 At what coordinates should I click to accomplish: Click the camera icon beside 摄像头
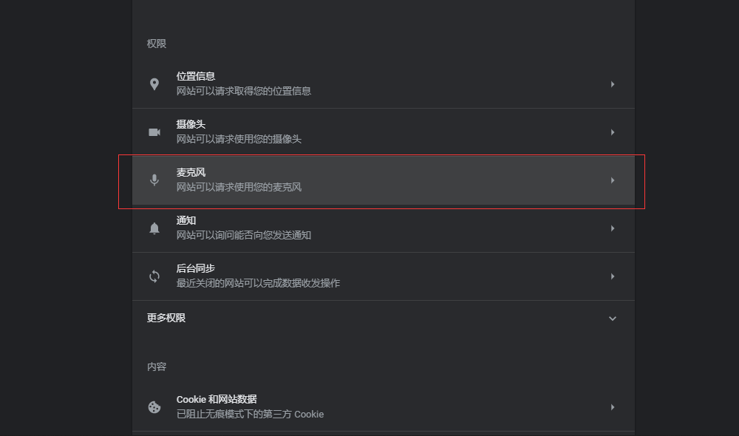click(154, 132)
